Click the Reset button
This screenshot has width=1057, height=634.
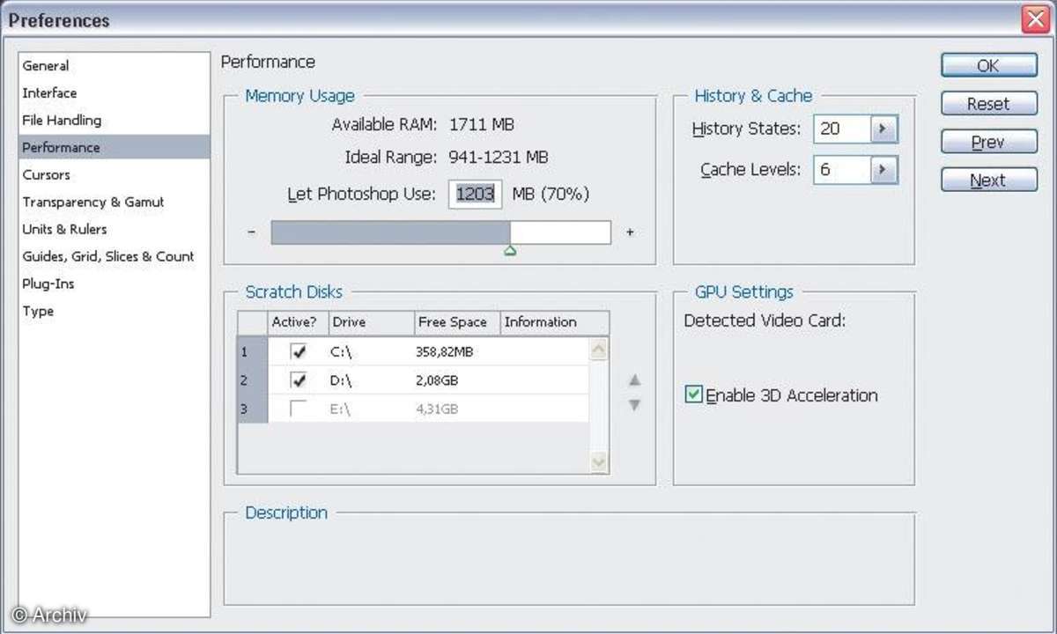click(x=988, y=104)
